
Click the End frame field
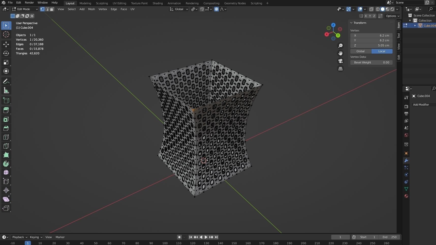click(390, 237)
